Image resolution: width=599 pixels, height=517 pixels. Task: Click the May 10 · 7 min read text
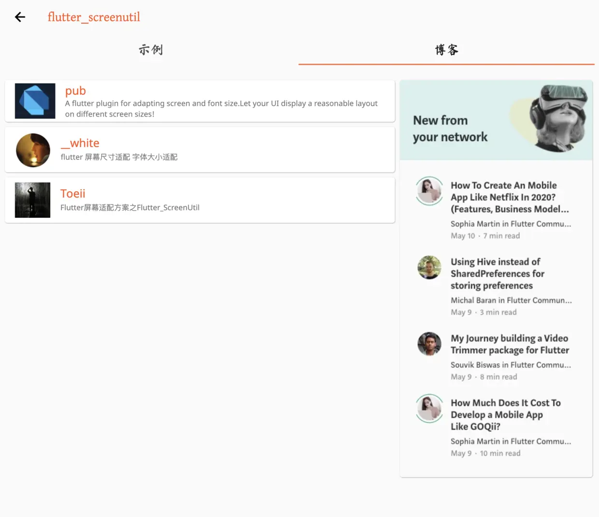[x=485, y=236]
